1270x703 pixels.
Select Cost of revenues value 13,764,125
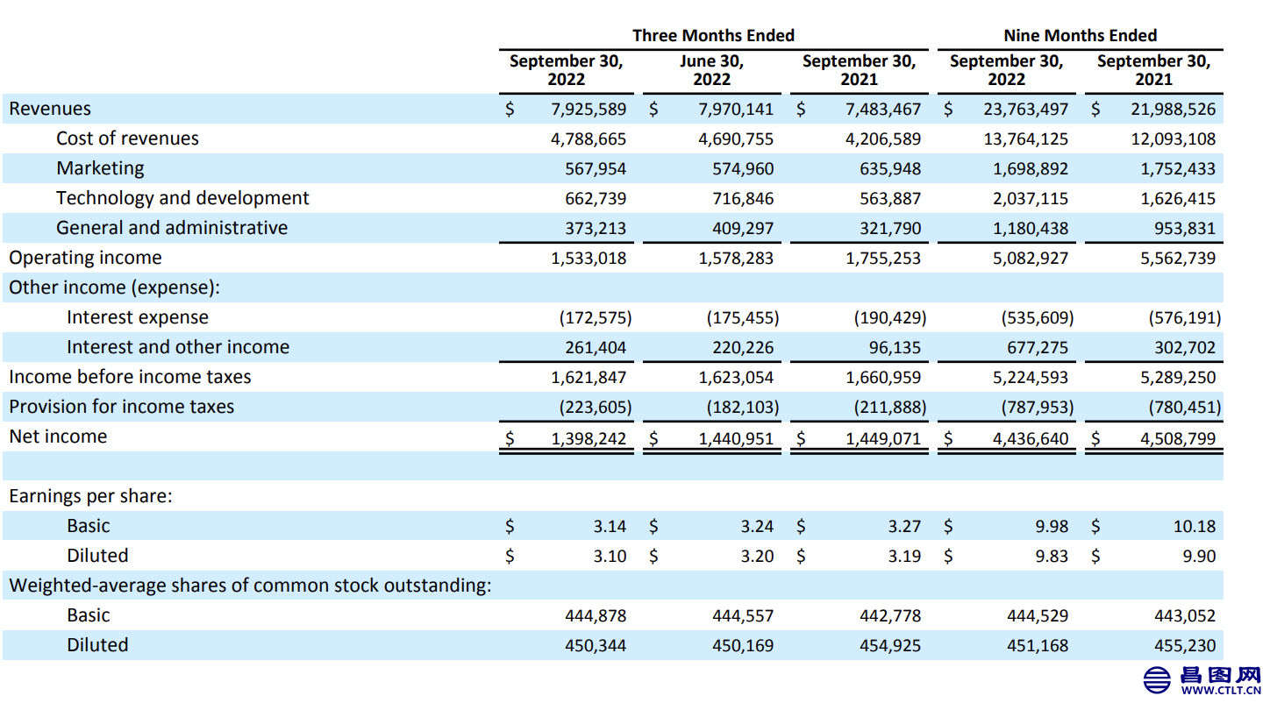click(1027, 139)
